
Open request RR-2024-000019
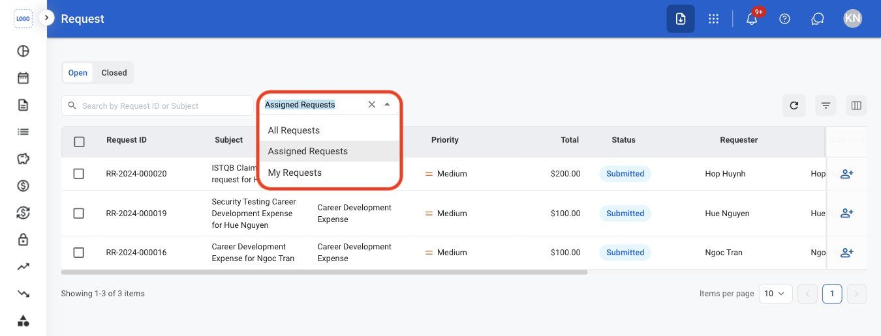136,214
